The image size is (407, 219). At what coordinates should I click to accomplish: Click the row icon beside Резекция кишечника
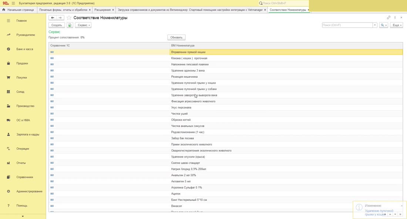pos(52,77)
